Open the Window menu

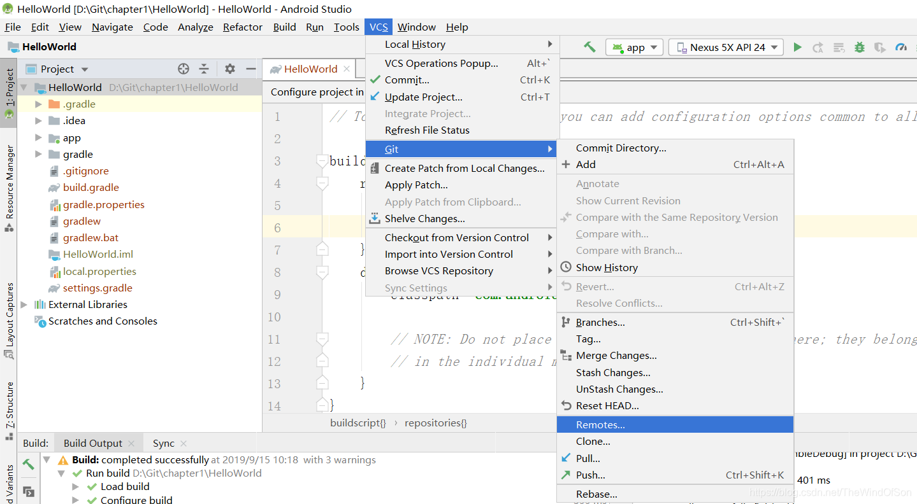pos(417,27)
